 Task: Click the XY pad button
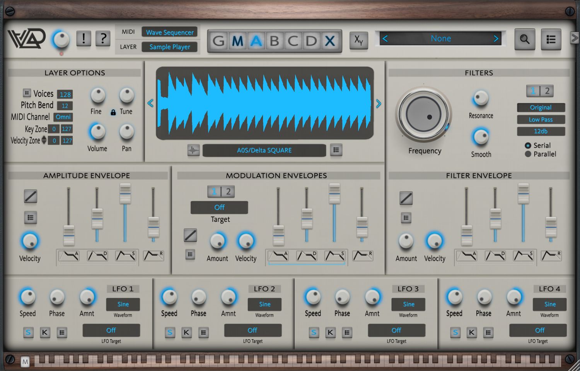tap(358, 40)
